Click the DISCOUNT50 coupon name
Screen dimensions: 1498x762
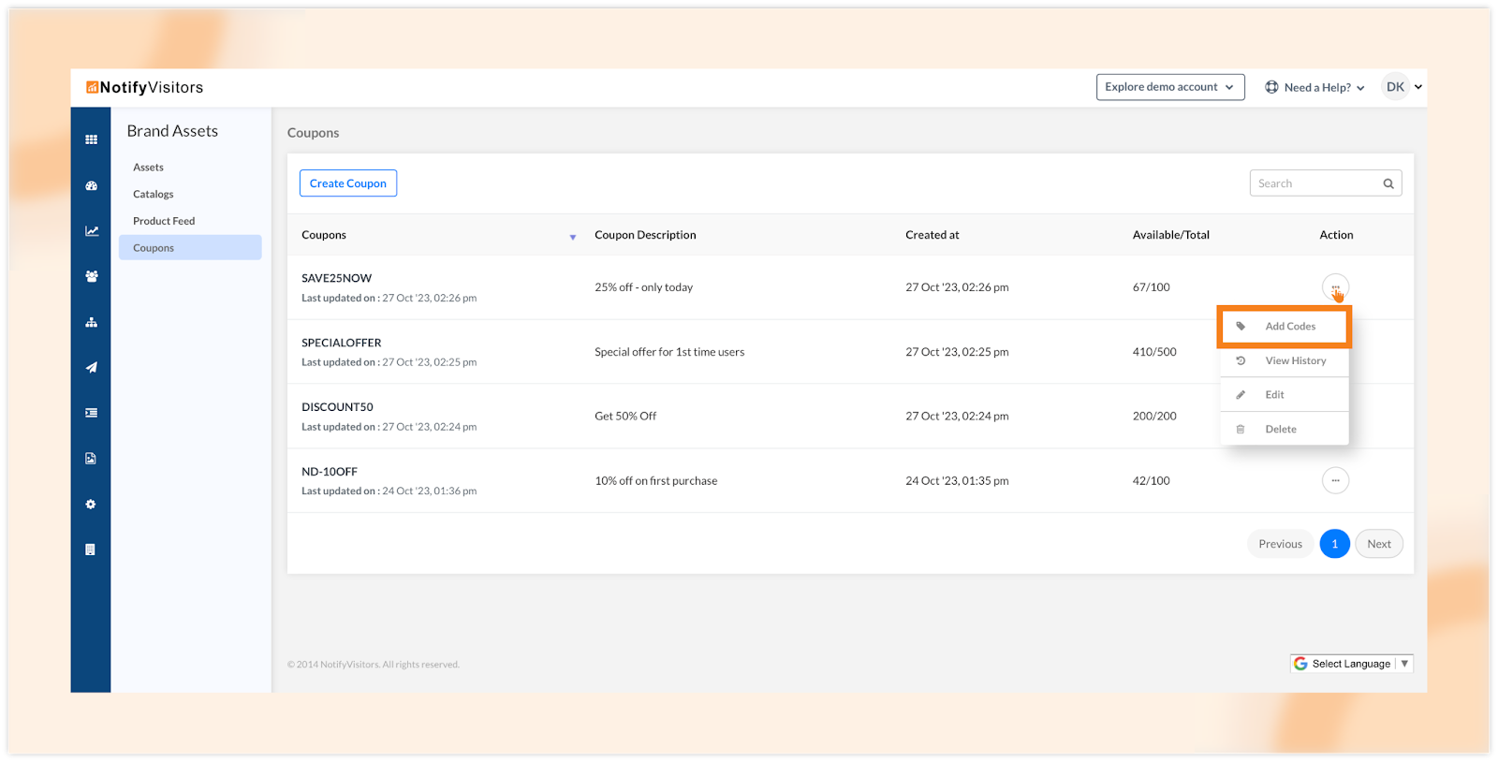(337, 407)
